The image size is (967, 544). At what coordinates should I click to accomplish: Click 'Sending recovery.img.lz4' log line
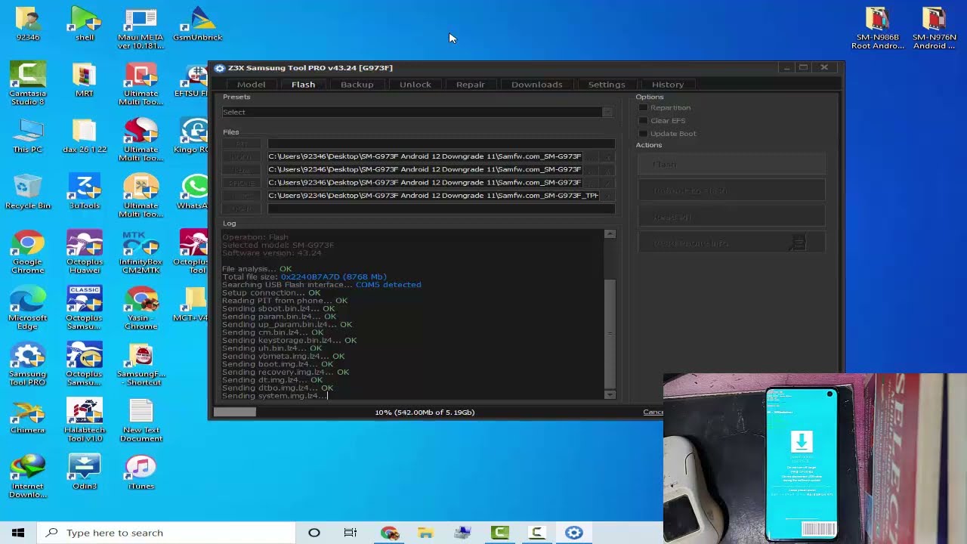[286, 372]
